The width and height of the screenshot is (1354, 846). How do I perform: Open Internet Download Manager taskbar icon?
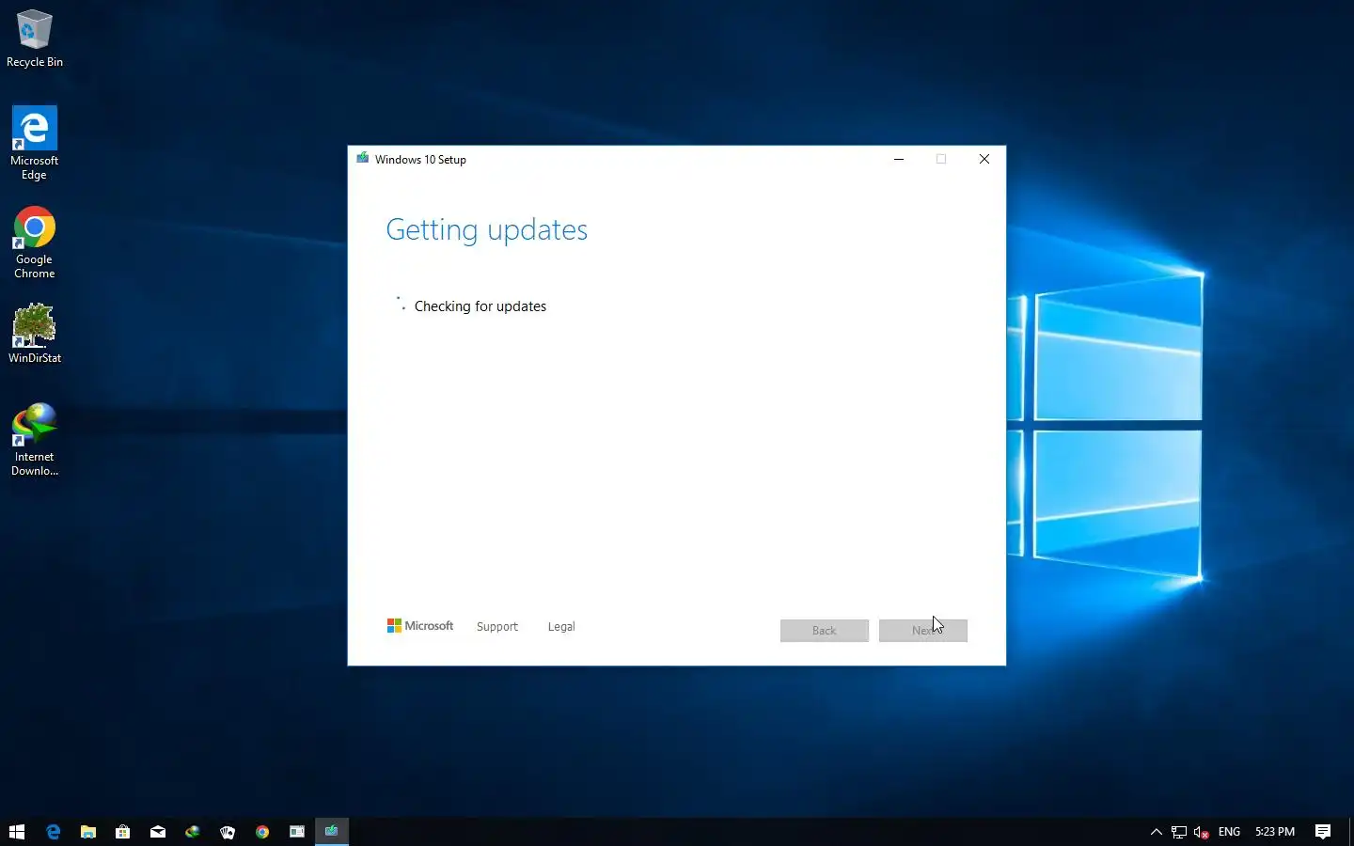click(193, 832)
